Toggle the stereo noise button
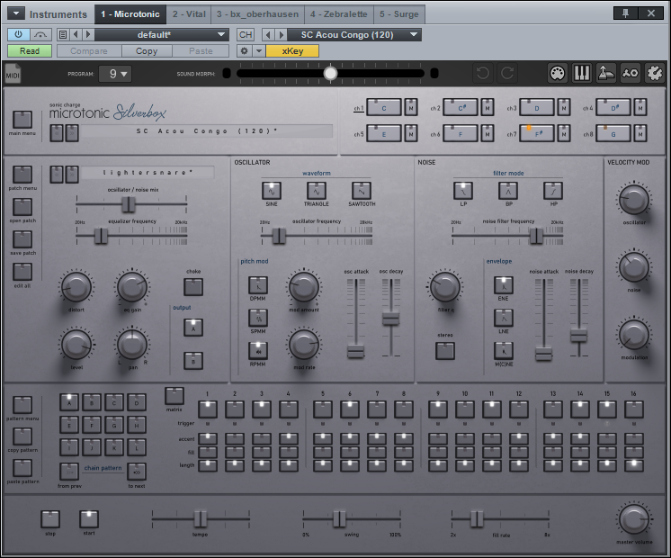Viewport: 671px width, 558px height. click(444, 351)
